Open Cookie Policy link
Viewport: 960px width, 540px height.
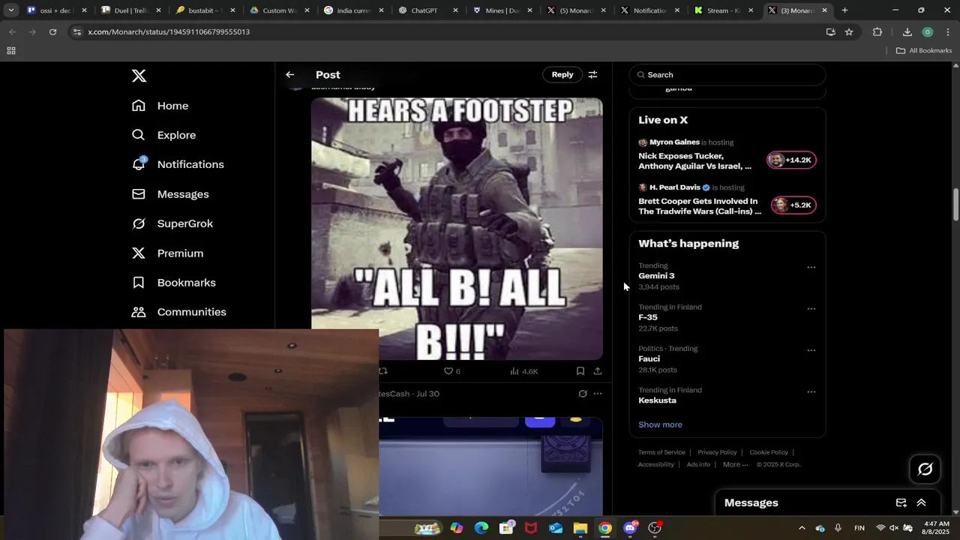[769, 452]
